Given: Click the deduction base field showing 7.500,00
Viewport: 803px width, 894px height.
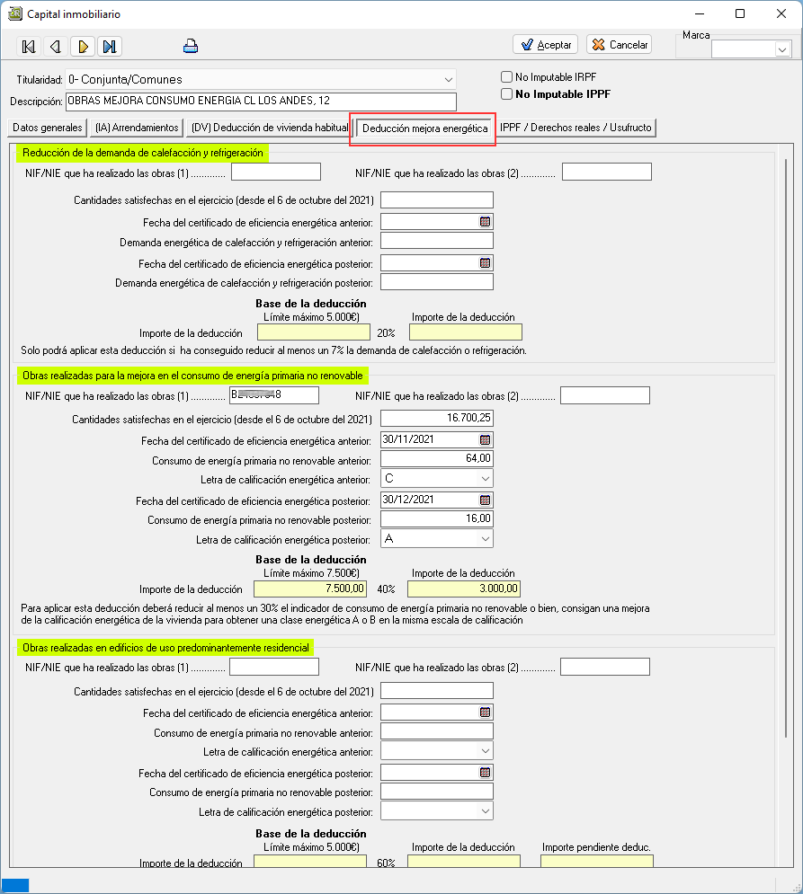Looking at the screenshot, I should (x=310, y=589).
